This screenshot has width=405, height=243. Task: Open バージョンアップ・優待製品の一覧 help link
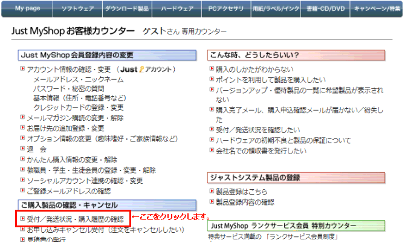pyautogui.click(x=300, y=95)
